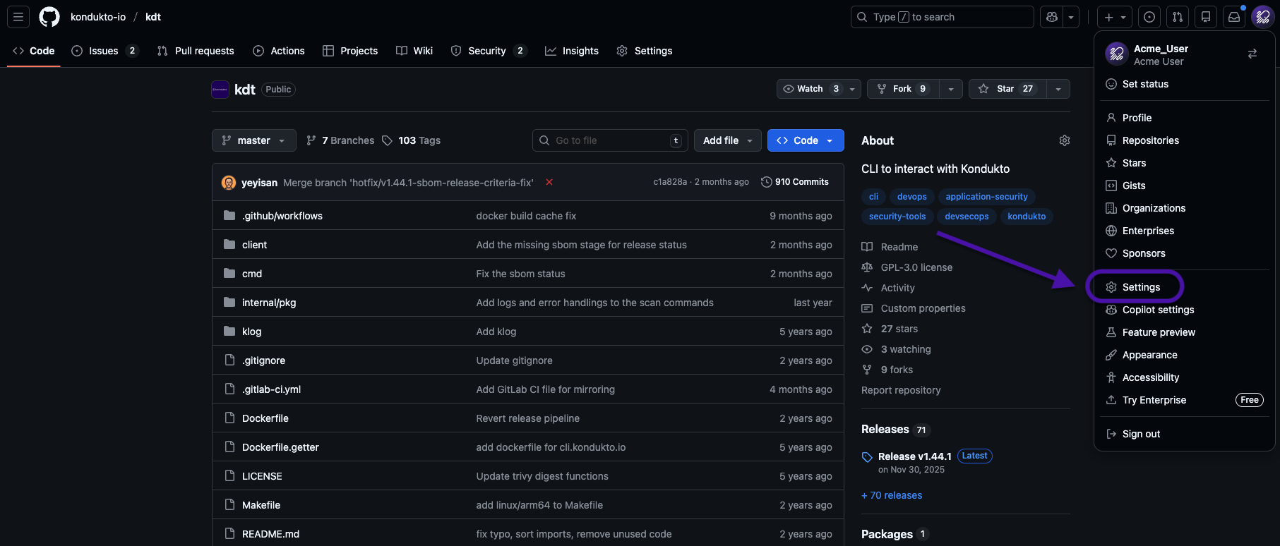Open Profile from user menu
This screenshot has height=546, width=1280.
click(1185, 118)
